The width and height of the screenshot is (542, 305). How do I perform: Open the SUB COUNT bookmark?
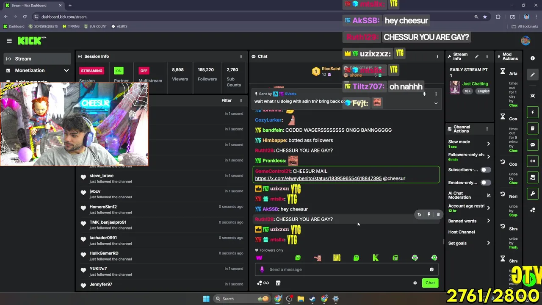click(95, 26)
